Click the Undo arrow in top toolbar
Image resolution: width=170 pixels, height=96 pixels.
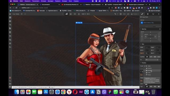coord(115,14)
